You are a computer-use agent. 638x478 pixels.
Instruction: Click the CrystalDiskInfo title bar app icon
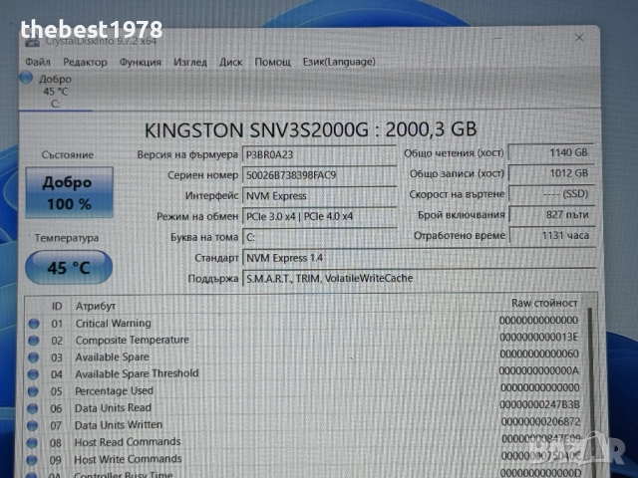coord(33,42)
